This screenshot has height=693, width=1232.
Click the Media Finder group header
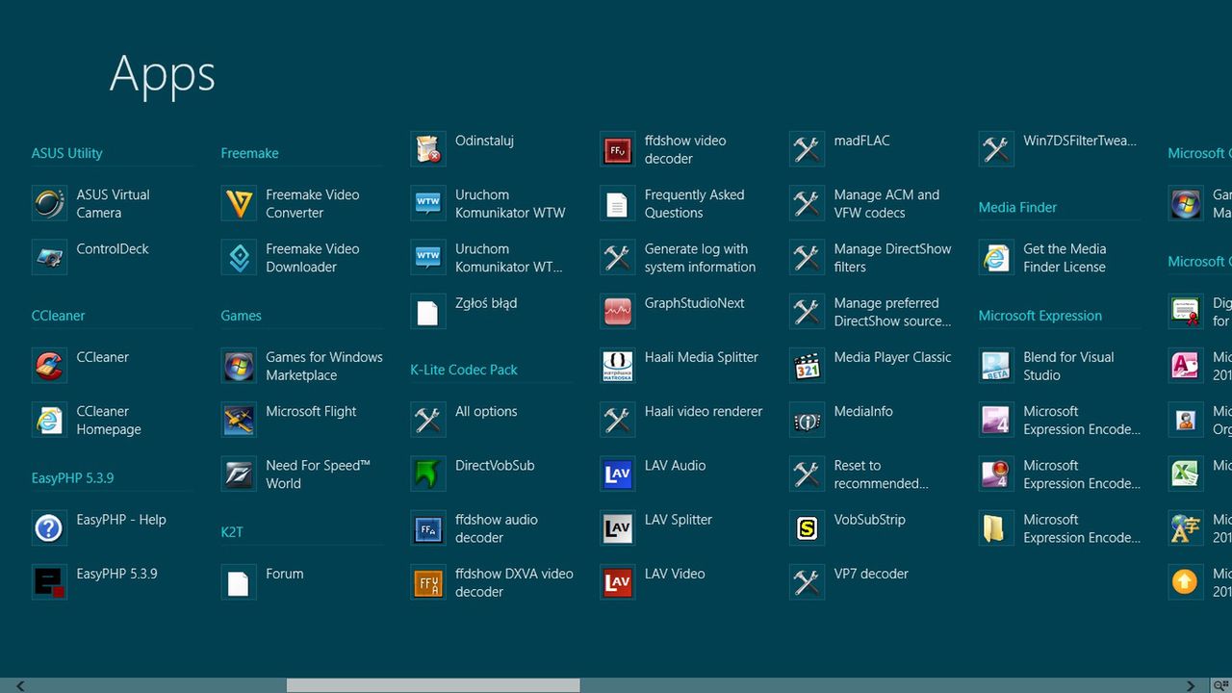coord(1017,207)
